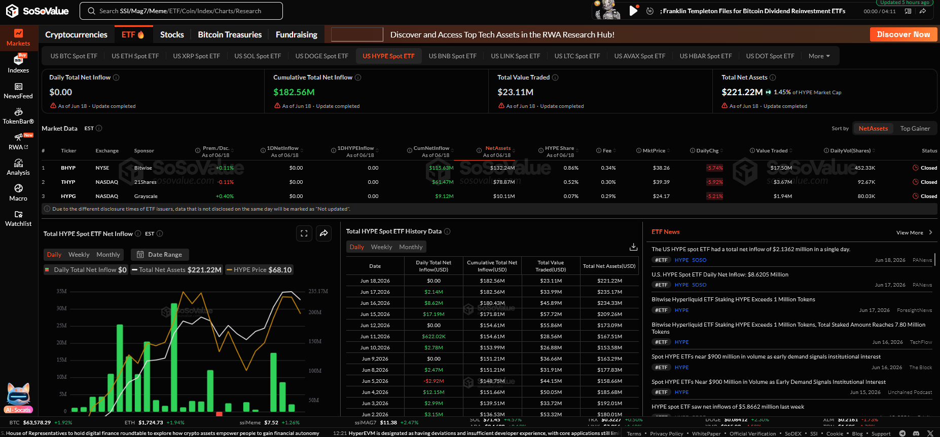Open the Markets sidebar section
Screen dimensions: 940x437
click(x=18, y=38)
